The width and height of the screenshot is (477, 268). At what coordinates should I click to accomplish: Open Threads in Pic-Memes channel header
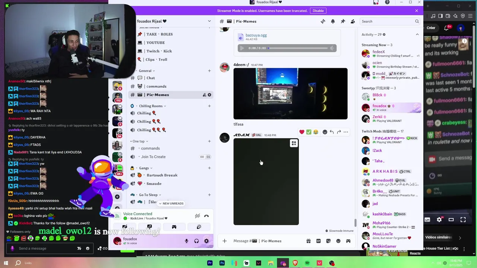pos(323,21)
